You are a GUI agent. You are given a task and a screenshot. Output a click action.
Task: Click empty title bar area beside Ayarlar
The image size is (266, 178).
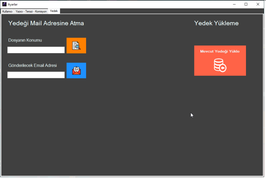[121, 4]
